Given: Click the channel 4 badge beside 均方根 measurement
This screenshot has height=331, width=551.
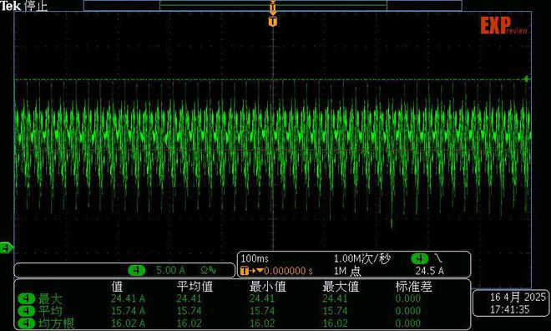Looking at the screenshot, I should pos(27,323).
